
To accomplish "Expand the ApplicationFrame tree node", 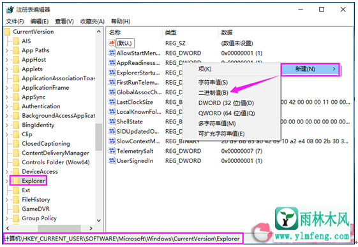I will (x=6, y=88).
